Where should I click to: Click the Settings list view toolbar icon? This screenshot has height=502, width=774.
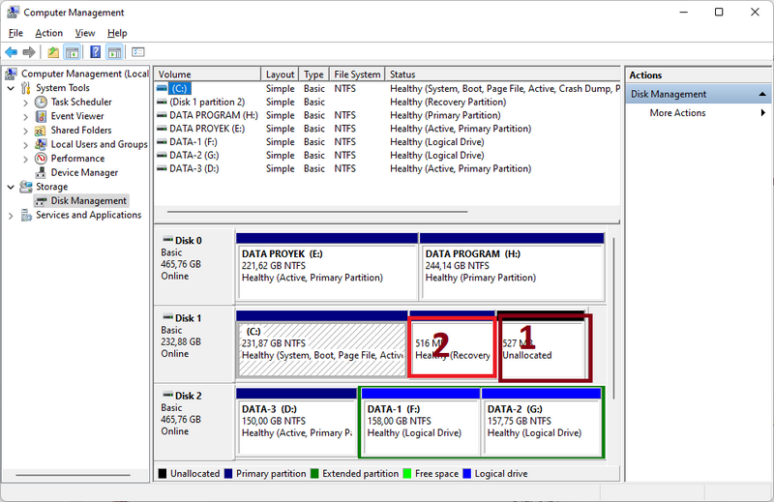click(x=138, y=52)
